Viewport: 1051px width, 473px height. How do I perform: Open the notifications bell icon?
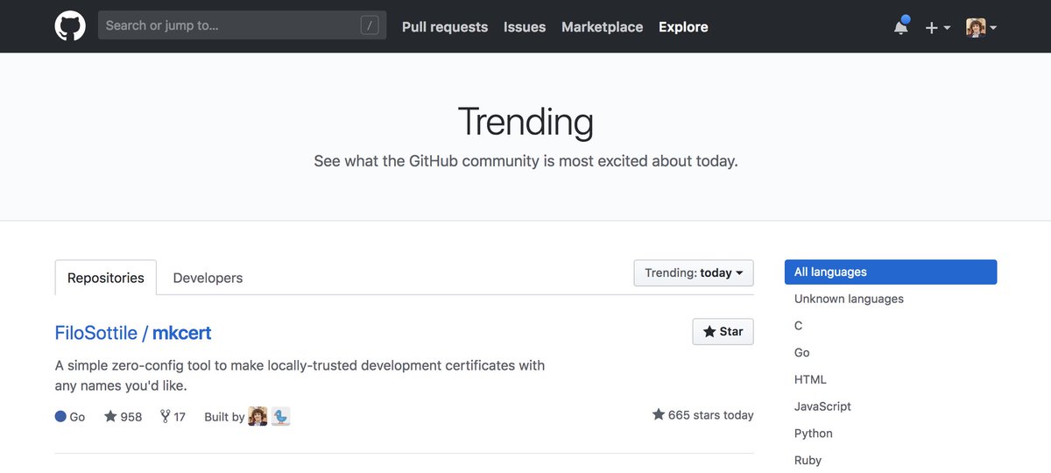(x=900, y=26)
